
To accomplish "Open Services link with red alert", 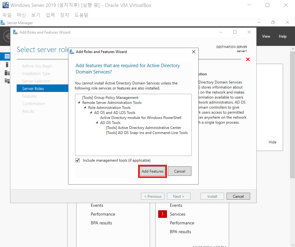I will click(x=177, y=214).
